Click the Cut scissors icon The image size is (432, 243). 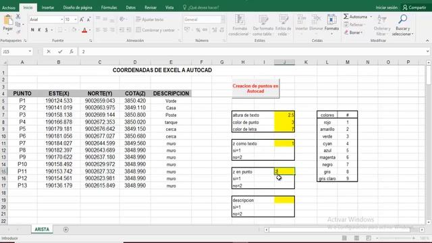coord(18,16)
